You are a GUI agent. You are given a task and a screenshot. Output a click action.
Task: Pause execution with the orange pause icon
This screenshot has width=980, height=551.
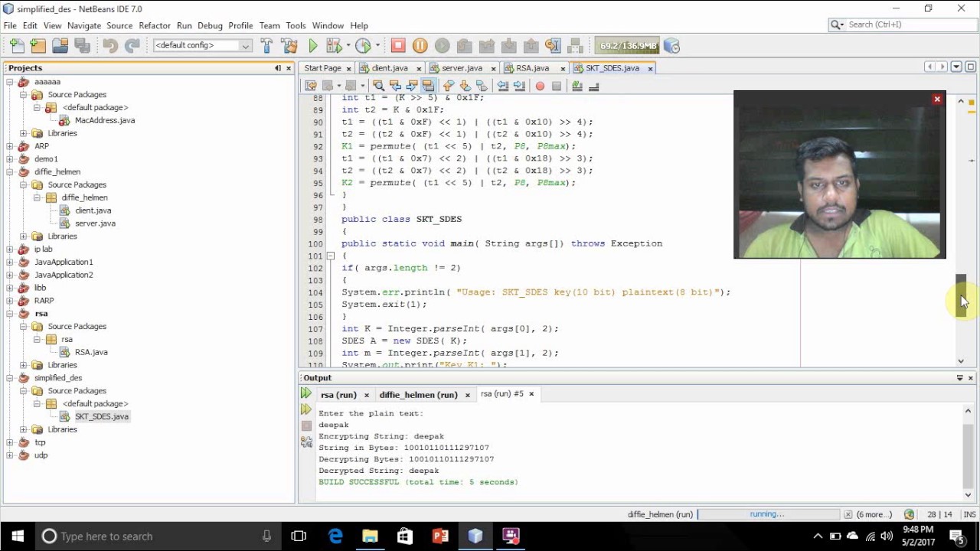click(x=420, y=46)
